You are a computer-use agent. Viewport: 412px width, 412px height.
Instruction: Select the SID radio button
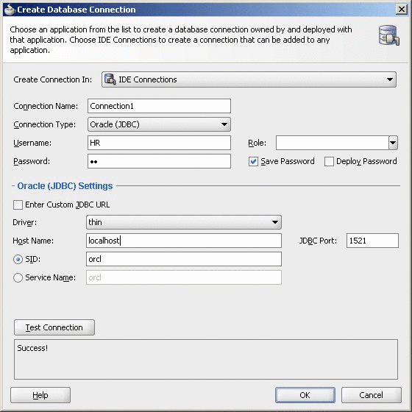click(x=18, y=259)
